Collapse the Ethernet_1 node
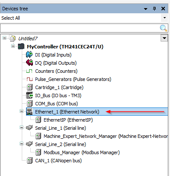 coord(21,111)
